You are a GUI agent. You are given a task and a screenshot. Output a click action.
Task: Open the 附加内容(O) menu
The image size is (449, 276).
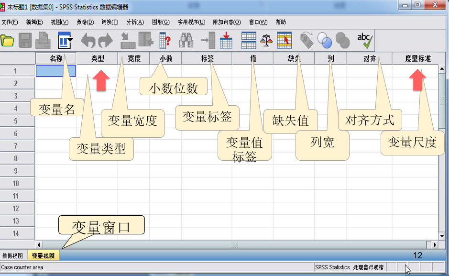(x=227, y=22)
